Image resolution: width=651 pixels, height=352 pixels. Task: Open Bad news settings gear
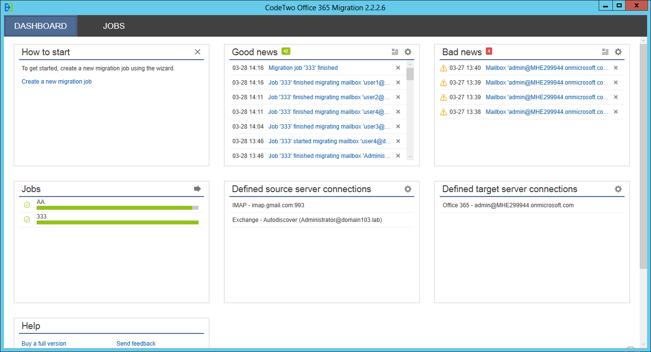[x=618, y=52]
